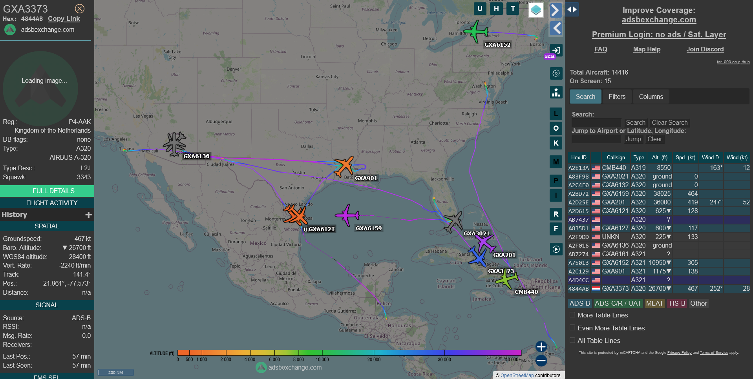Viewport: 753px width, 379px height.
Task: Click the Copy Link link
Action: 64,18
